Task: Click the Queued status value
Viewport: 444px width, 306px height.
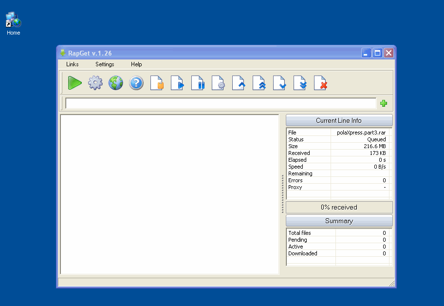Action: click(376, 139)
